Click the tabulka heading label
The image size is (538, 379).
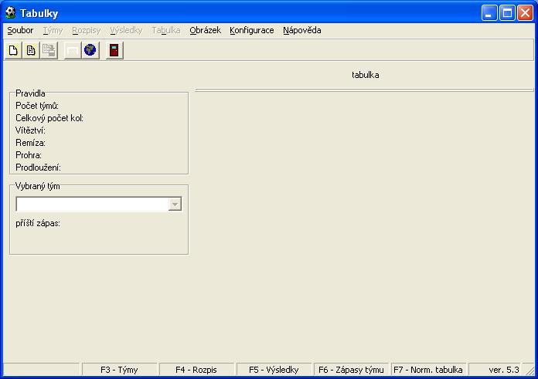tap(366, 75)
